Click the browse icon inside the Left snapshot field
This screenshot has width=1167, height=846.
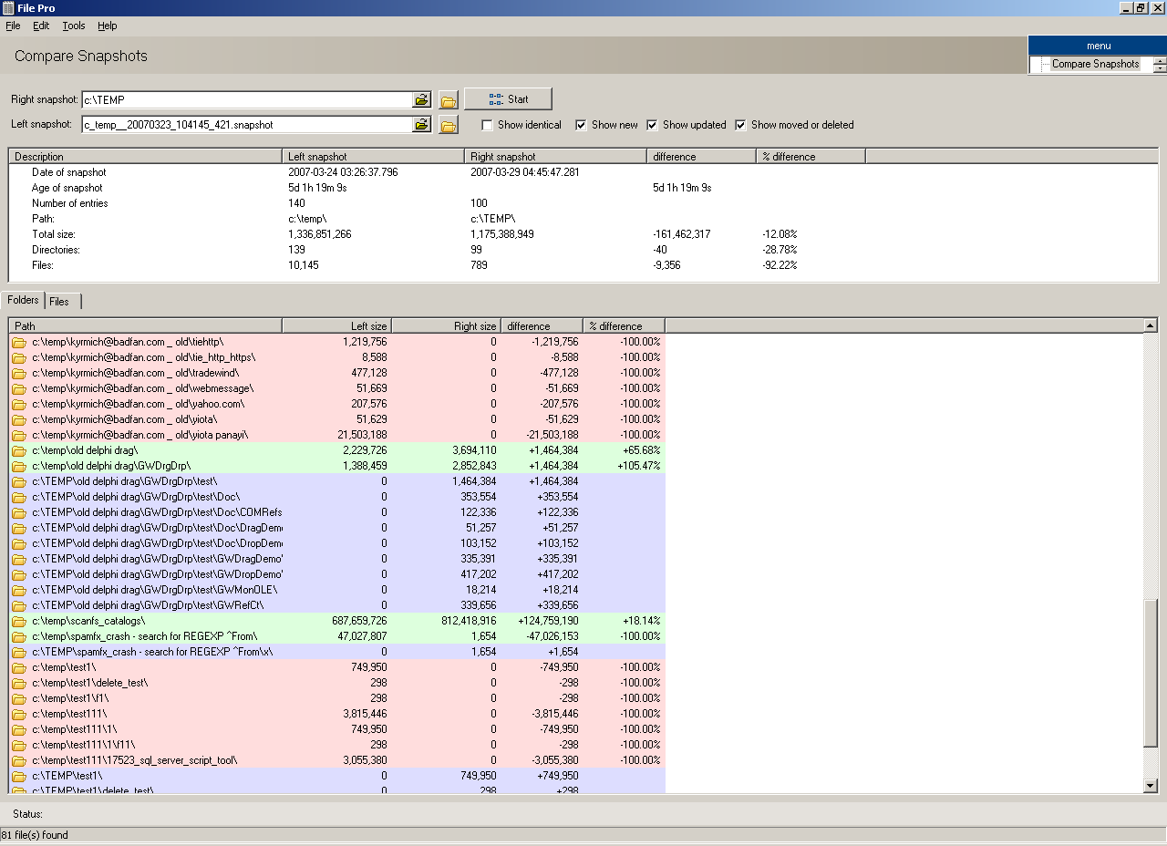[x=420, y=125]
